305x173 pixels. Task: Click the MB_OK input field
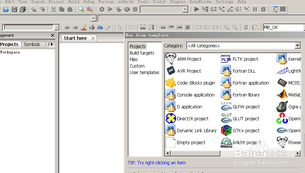point(284,27)
